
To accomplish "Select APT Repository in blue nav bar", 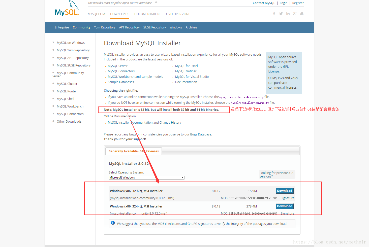I will coord(129,27).
